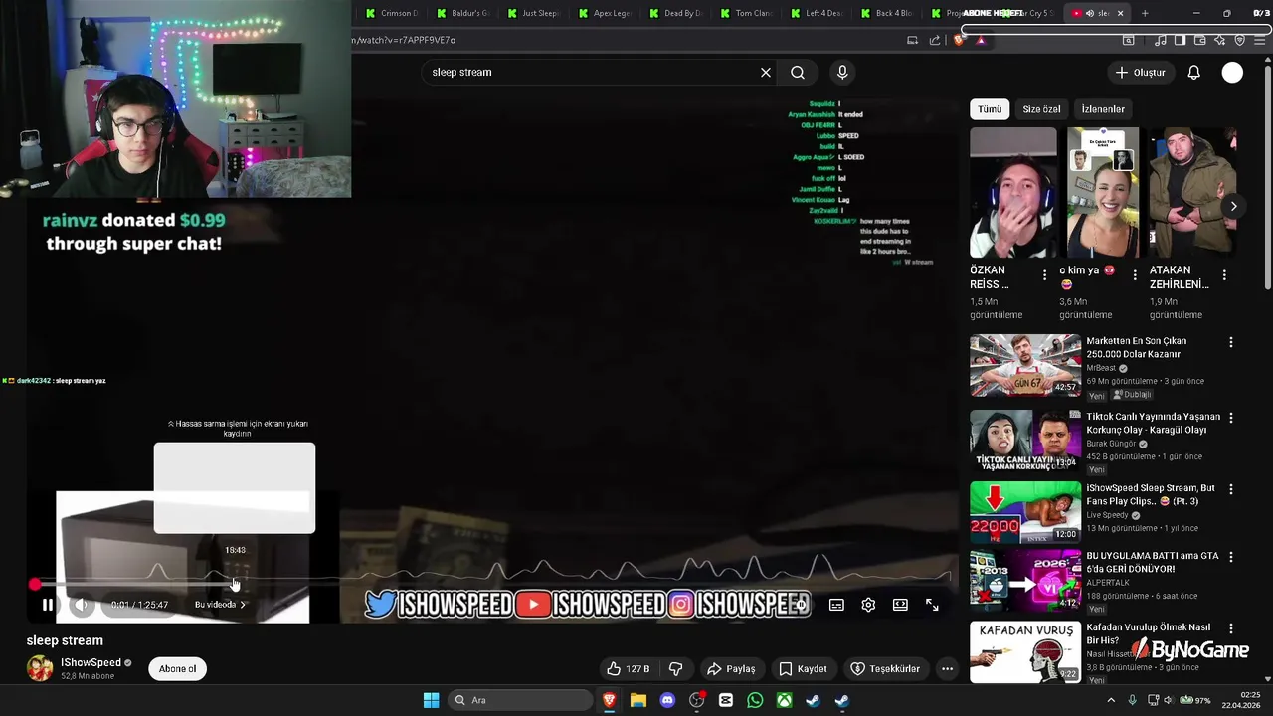Toggle subtitles in the video player
Screen dimensions: 1273x716
836,605
